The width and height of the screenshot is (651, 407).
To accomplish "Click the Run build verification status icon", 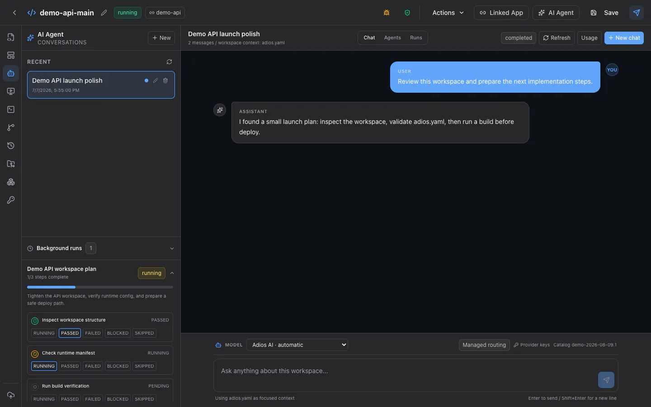I will (x=35, y=387).
